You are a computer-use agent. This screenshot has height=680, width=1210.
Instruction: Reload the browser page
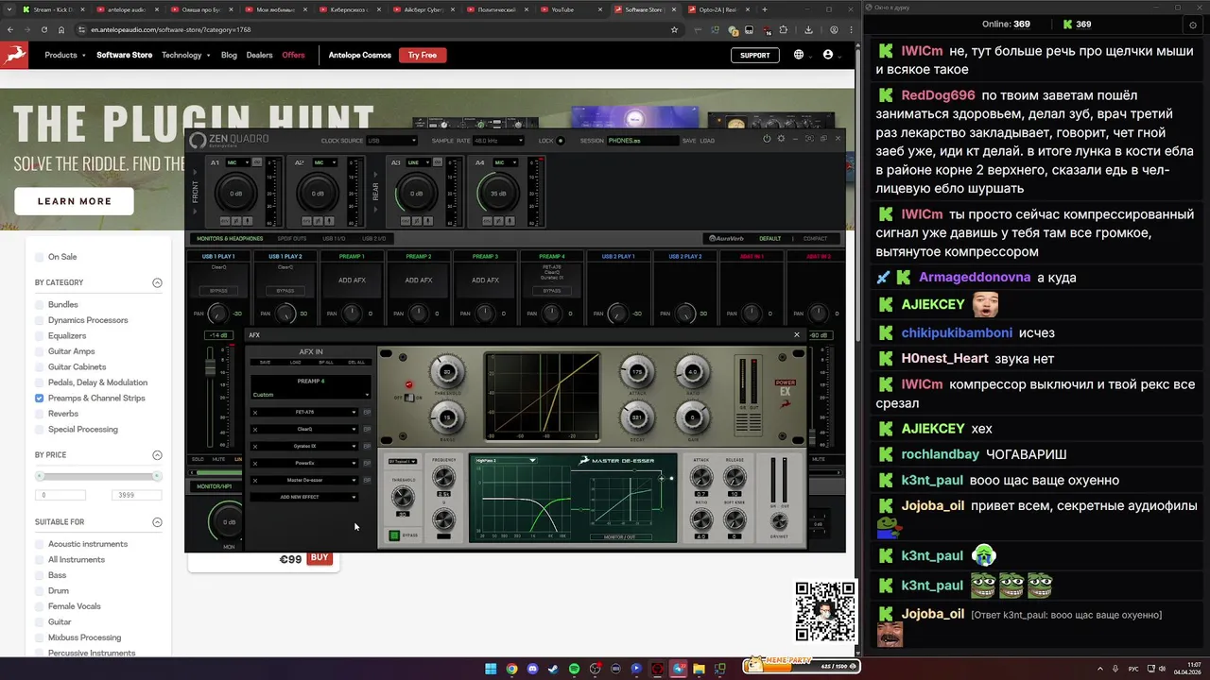click(x=46, y=29)
